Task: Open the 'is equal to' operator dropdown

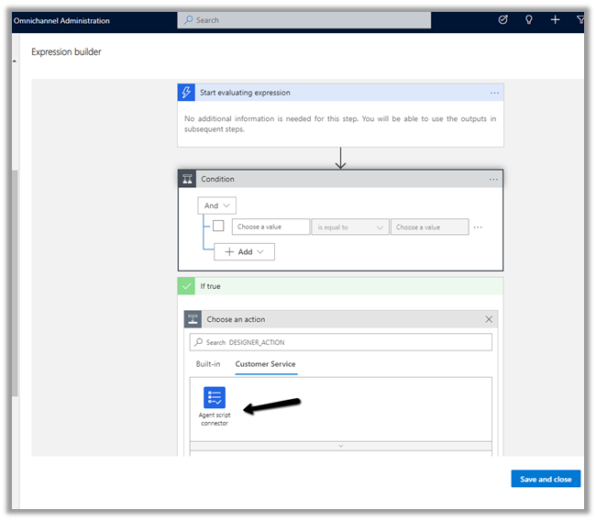Action: (x=350, y=227)
